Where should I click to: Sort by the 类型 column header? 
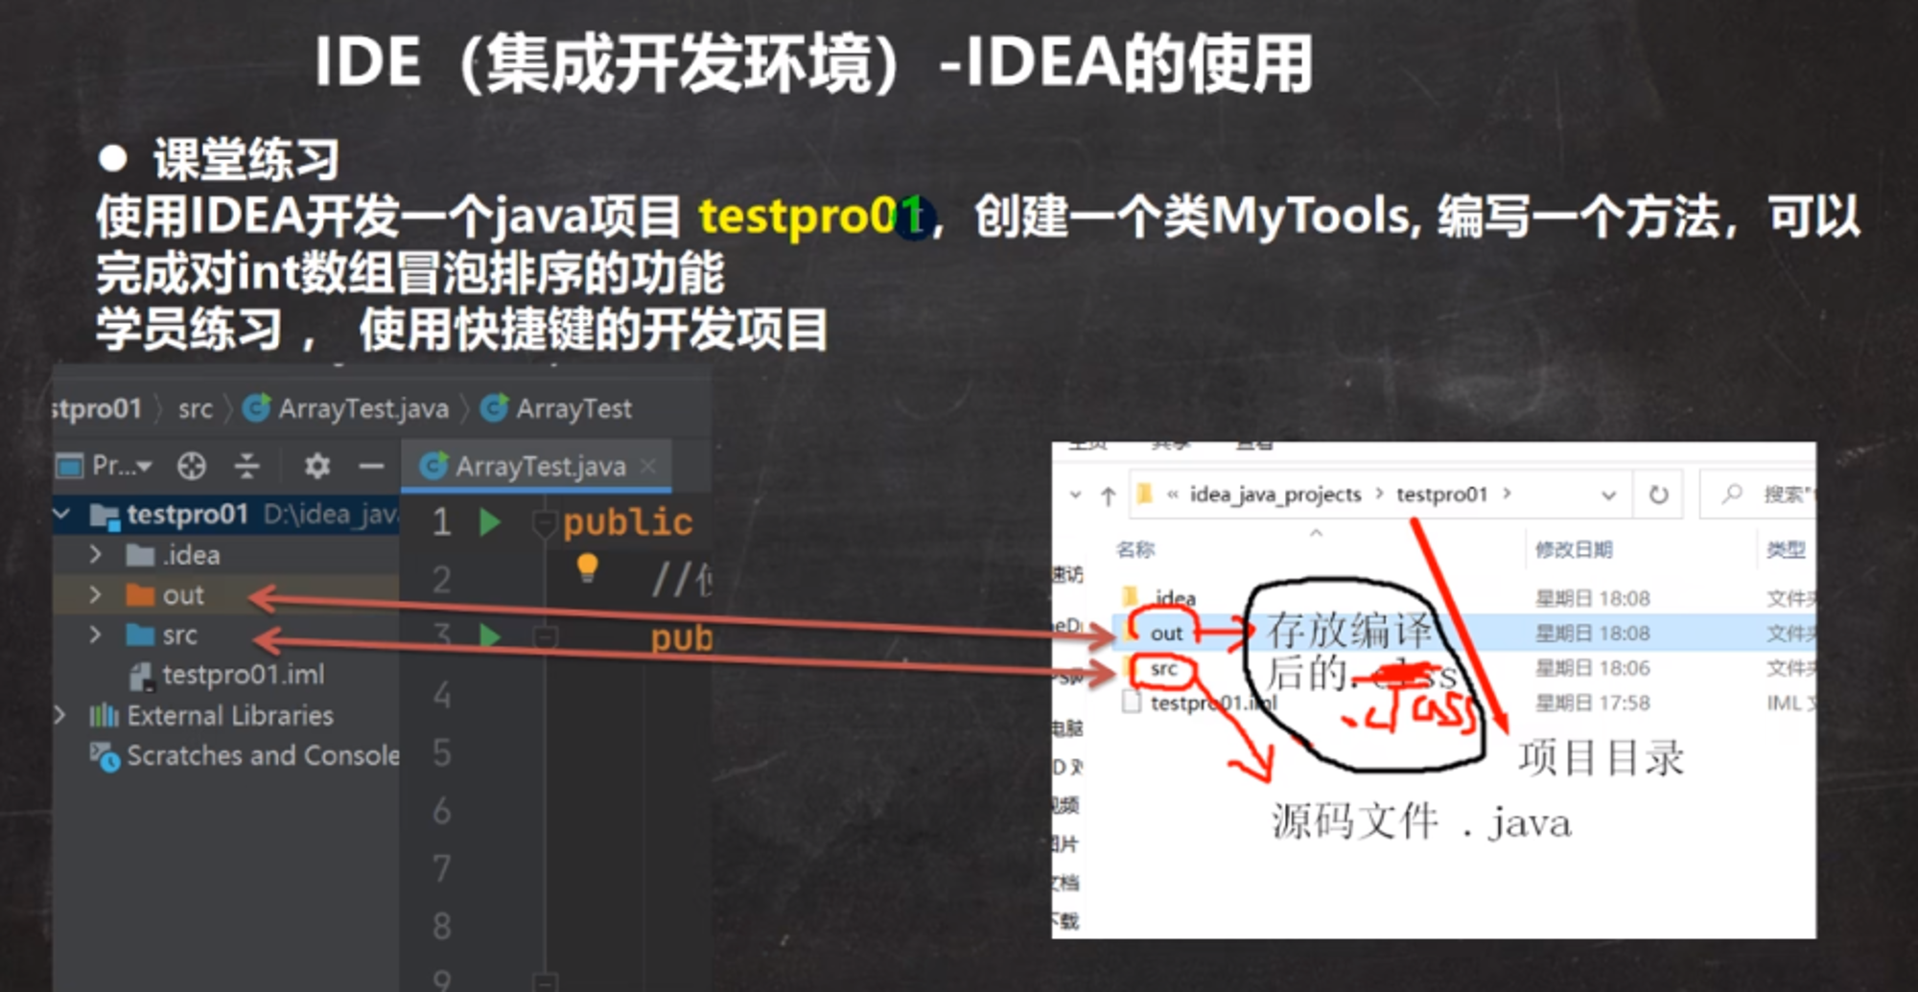[x=1786, y=549]
